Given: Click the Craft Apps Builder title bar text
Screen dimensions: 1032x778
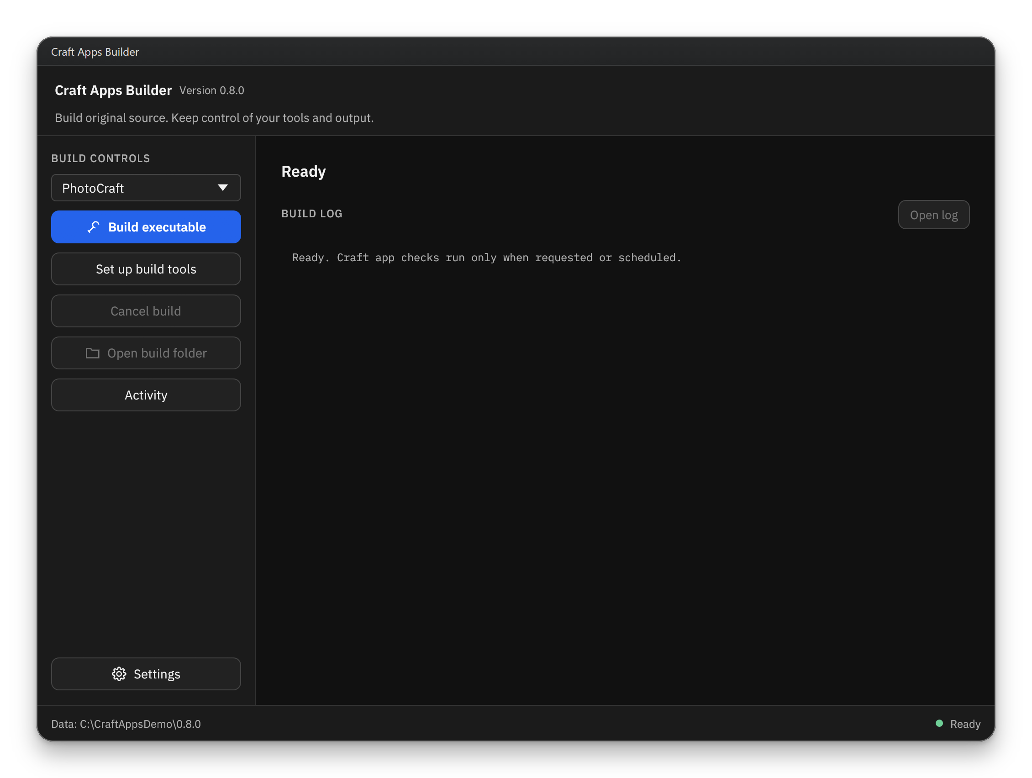Looking at the screenshot, I should coord(95,52).
